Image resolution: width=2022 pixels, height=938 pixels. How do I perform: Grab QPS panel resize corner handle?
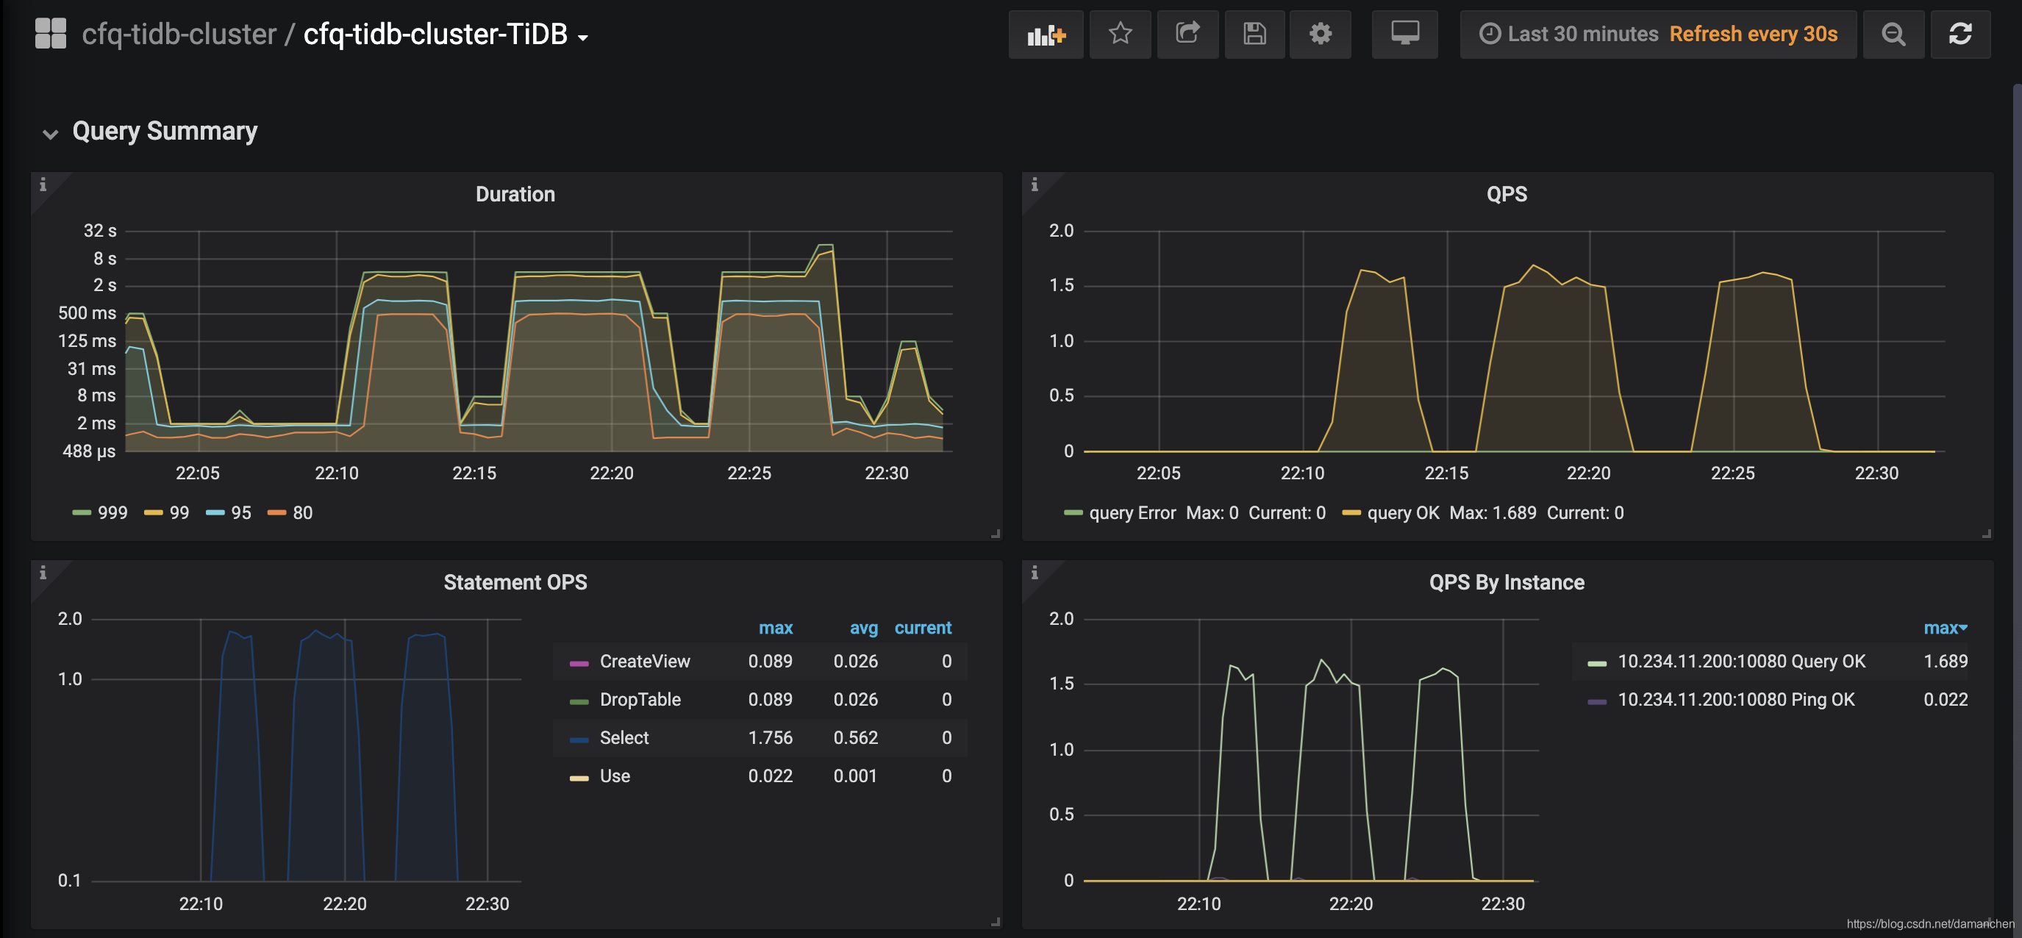[1986, 534]
